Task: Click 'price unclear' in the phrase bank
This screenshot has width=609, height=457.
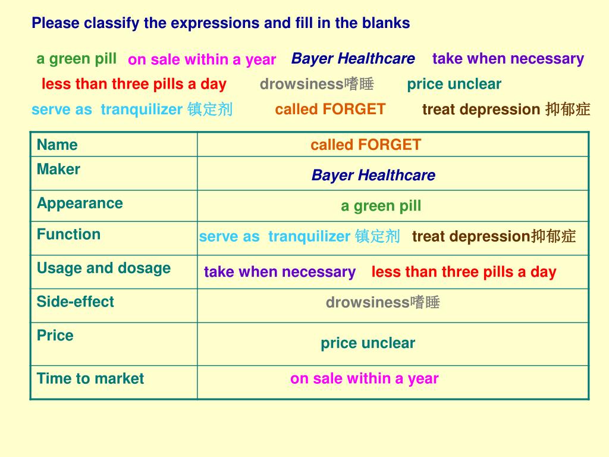Action: (x=454, y=84)
